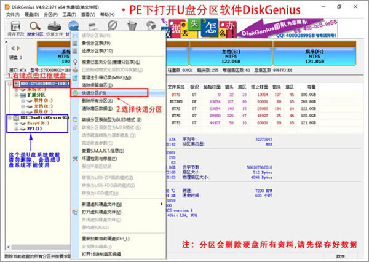Open the 新建虚拟硬盘文件 submenu
This screenshot has height=262, width=369.
coord(117,204)
